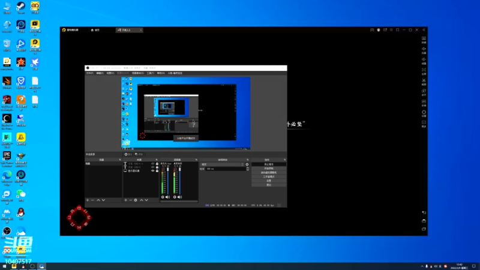
Task: Click the emulator Recent apps icon at bottom right
Action: pos(424,229)
